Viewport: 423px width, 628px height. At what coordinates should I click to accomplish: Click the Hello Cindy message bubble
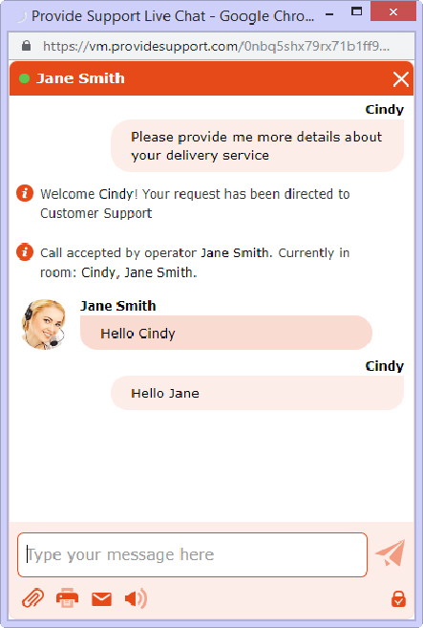coord(226,333)
